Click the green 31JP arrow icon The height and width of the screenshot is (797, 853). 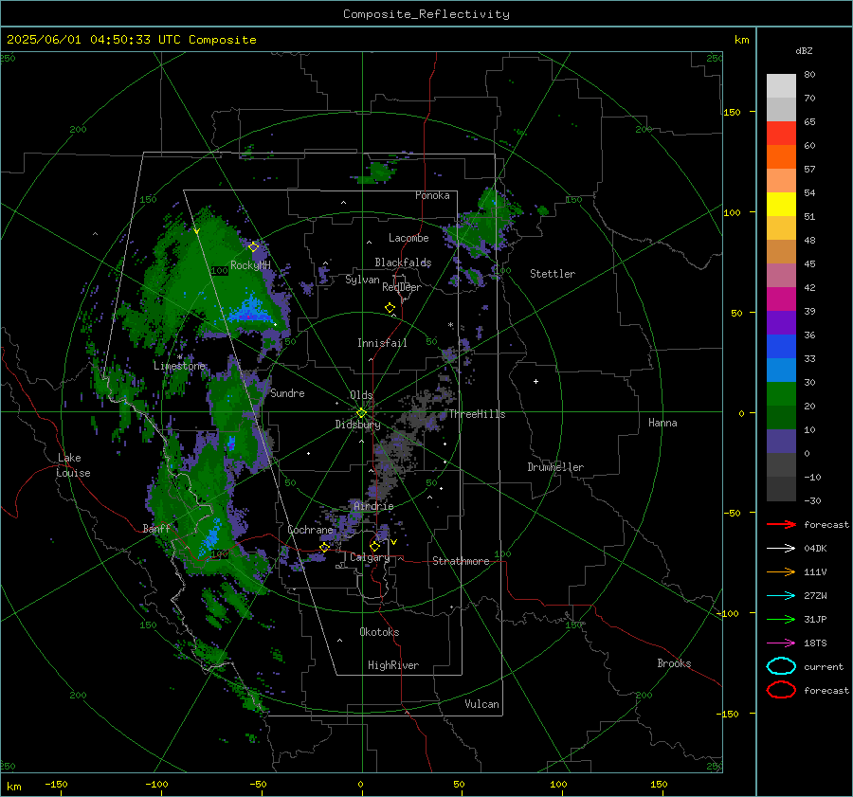click(x=781, y=619)
